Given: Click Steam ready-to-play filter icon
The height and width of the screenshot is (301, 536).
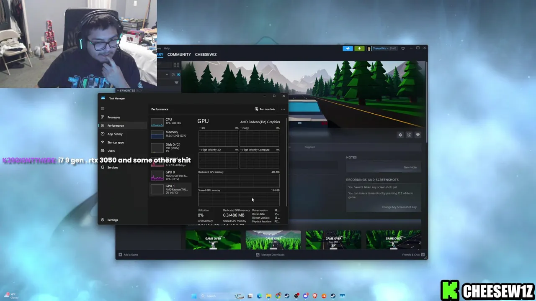Looking at the screenshot, I should coord(178,74).
